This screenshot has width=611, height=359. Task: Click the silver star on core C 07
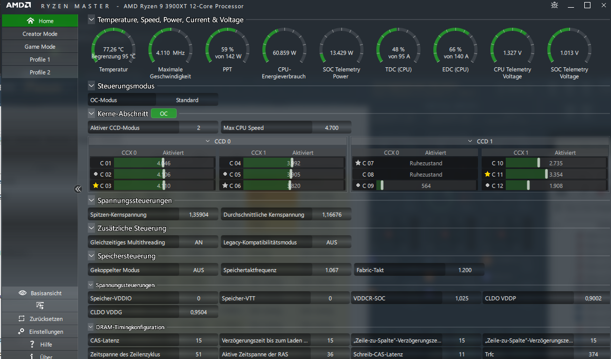[x=358, y=163]
